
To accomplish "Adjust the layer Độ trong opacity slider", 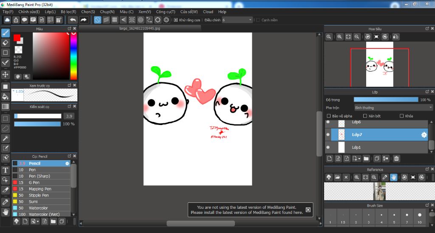I will (x=386, y=99).
